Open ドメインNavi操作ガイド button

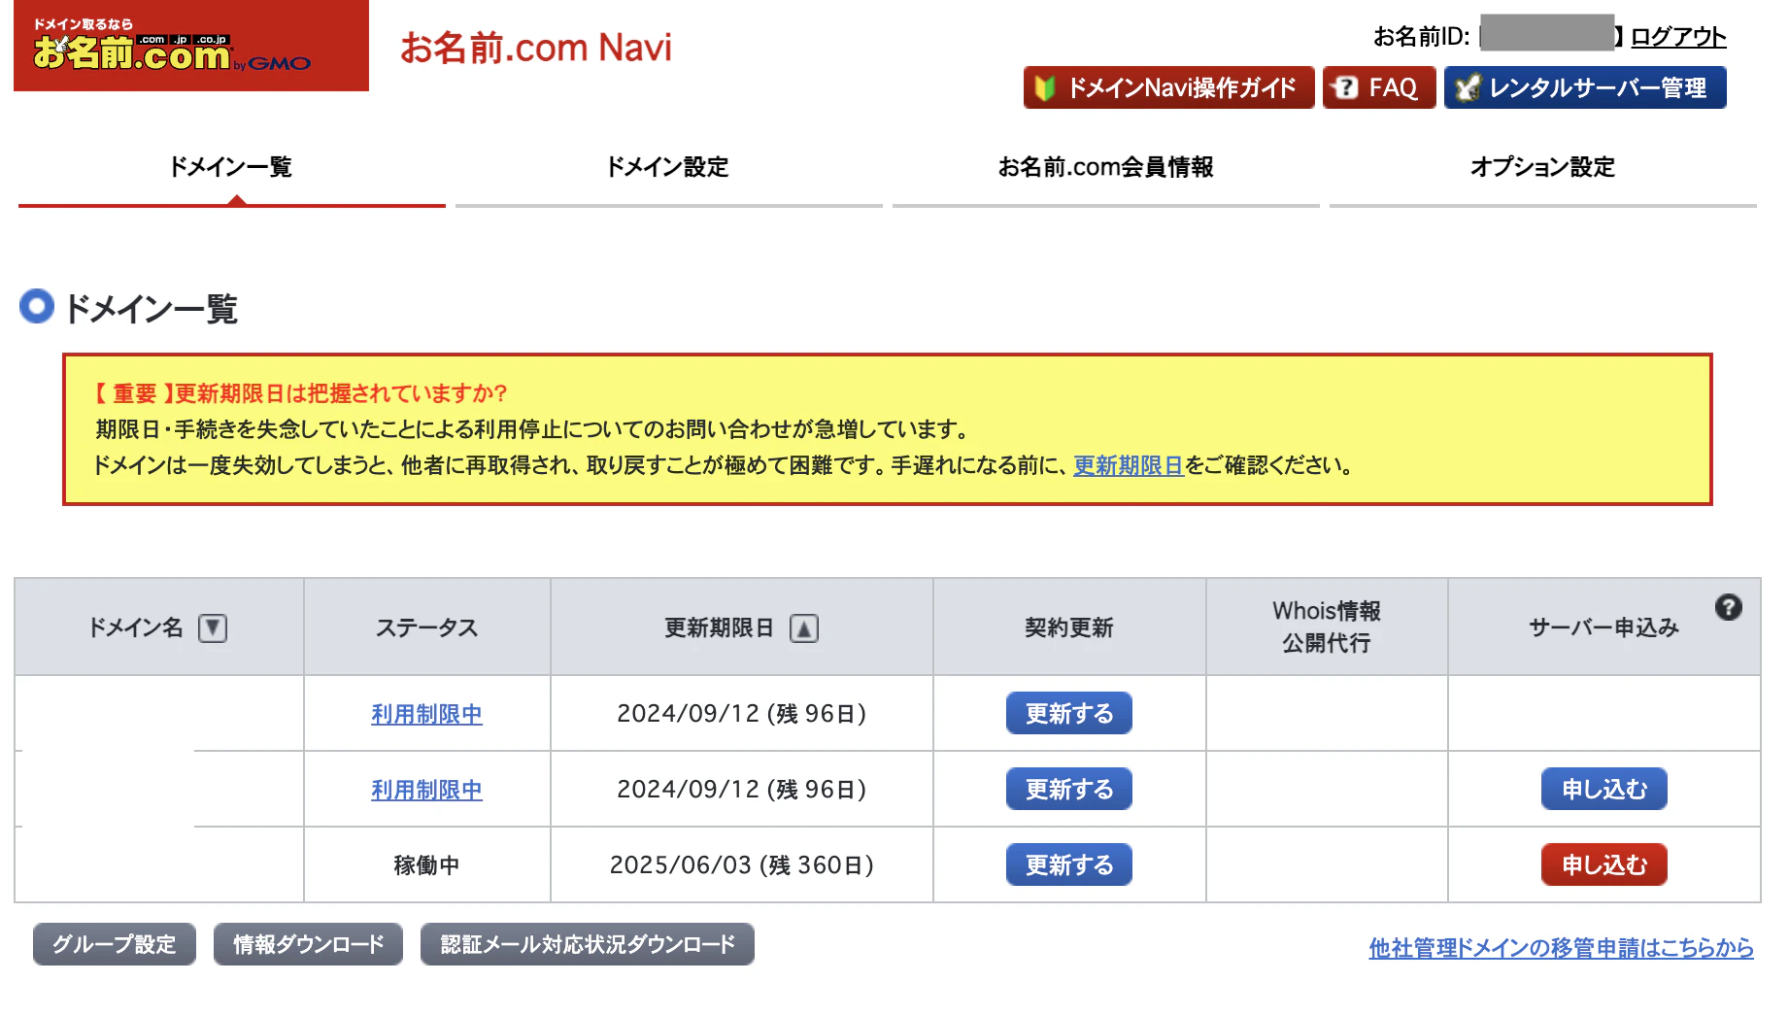pos(1168,87)
